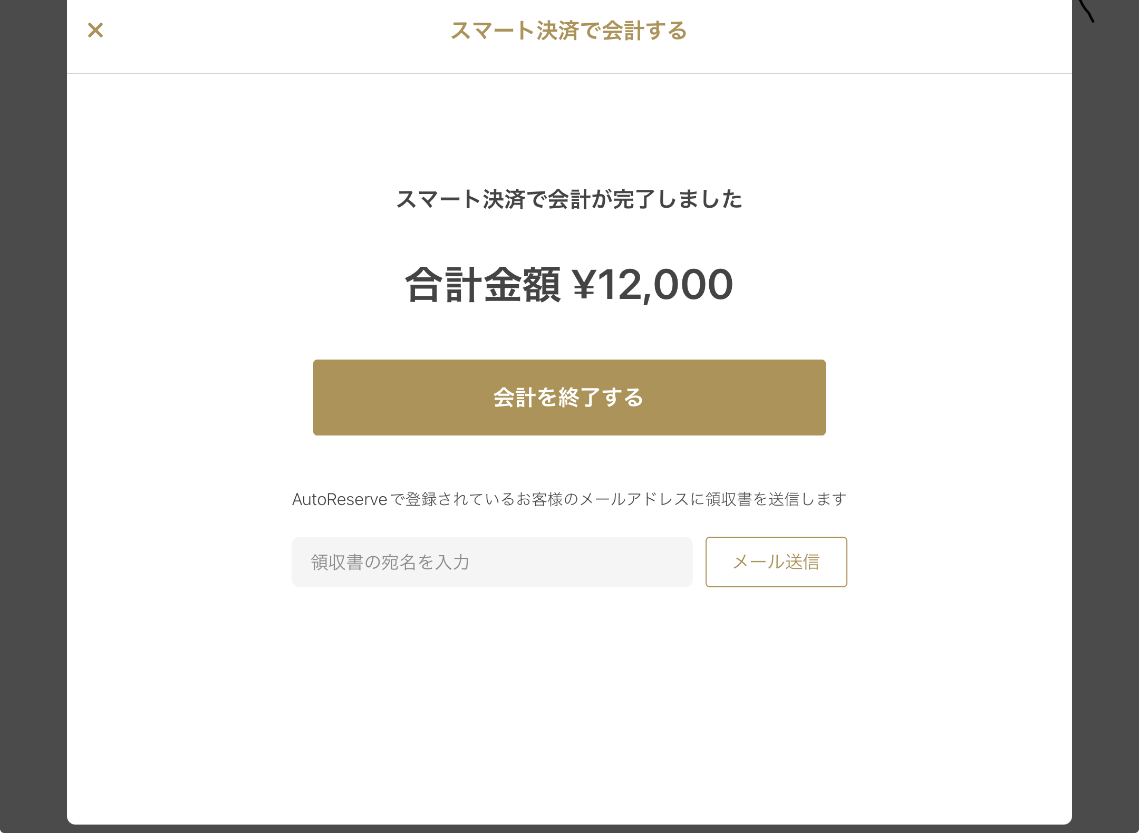
Task: Focus the 領収書の宛名を入力 field
Action: coord(492,561)
